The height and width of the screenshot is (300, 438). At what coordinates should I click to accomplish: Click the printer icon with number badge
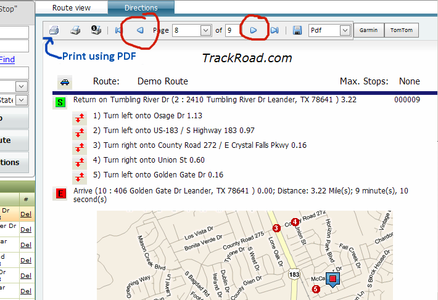[x=96, y=30]
